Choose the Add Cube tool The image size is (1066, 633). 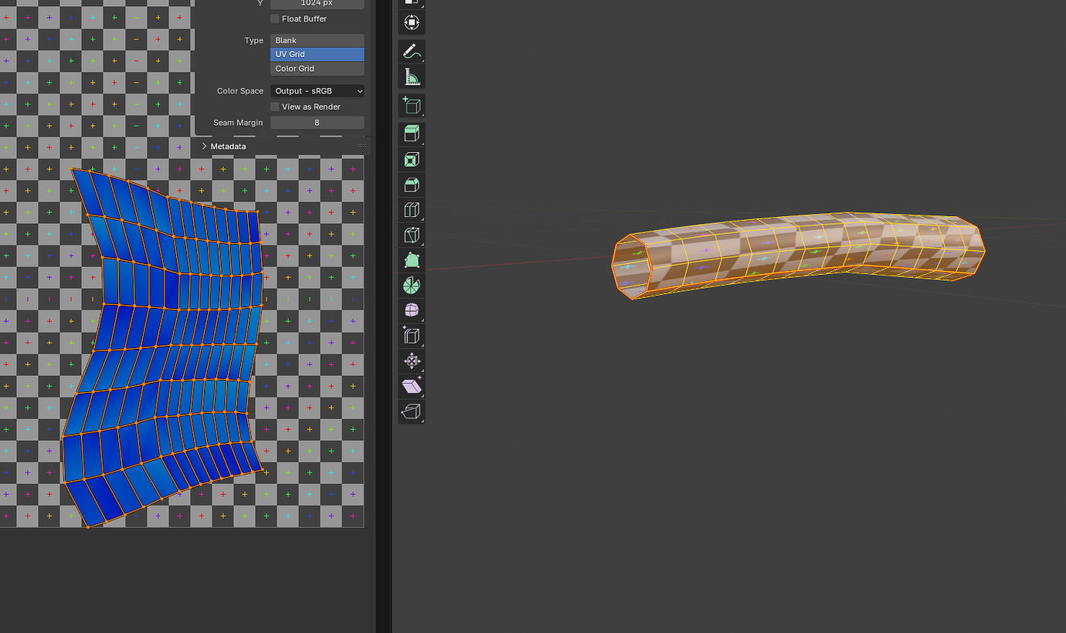[412, 106]
